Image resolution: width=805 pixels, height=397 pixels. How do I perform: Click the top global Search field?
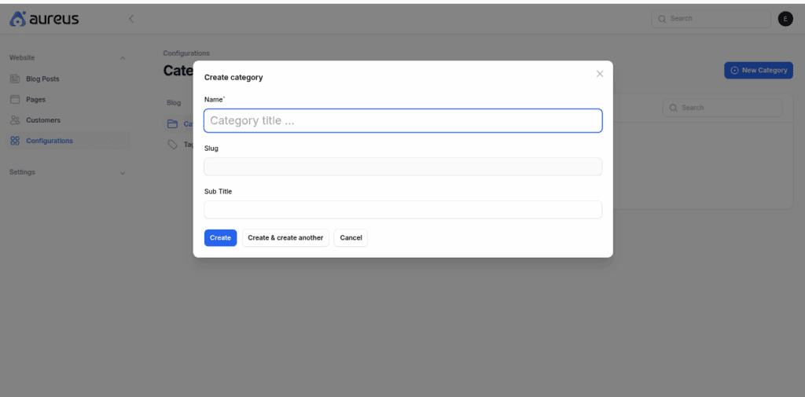coord(711,19)
